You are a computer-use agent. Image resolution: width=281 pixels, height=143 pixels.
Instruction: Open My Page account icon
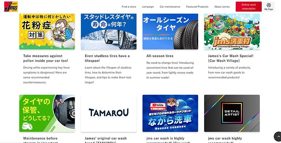pyautogui.click(x=269, y=7)
